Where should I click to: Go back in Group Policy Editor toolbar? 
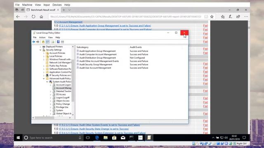34,42
